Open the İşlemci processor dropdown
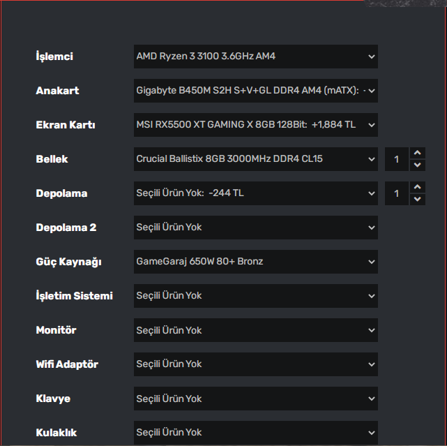This screenshot has width=447, height=446. [255, 57]
